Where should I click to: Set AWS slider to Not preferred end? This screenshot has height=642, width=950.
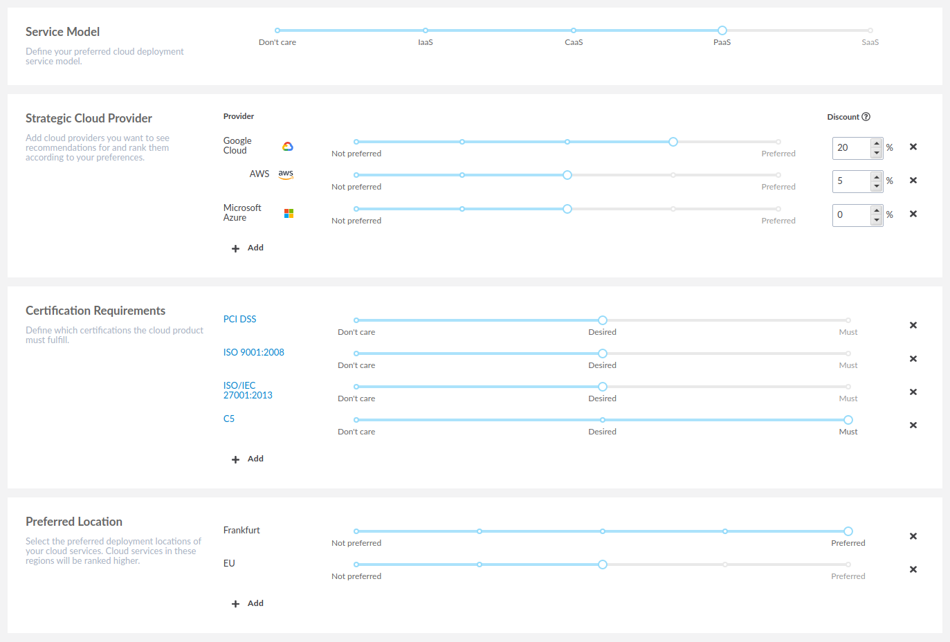point(356,175)
